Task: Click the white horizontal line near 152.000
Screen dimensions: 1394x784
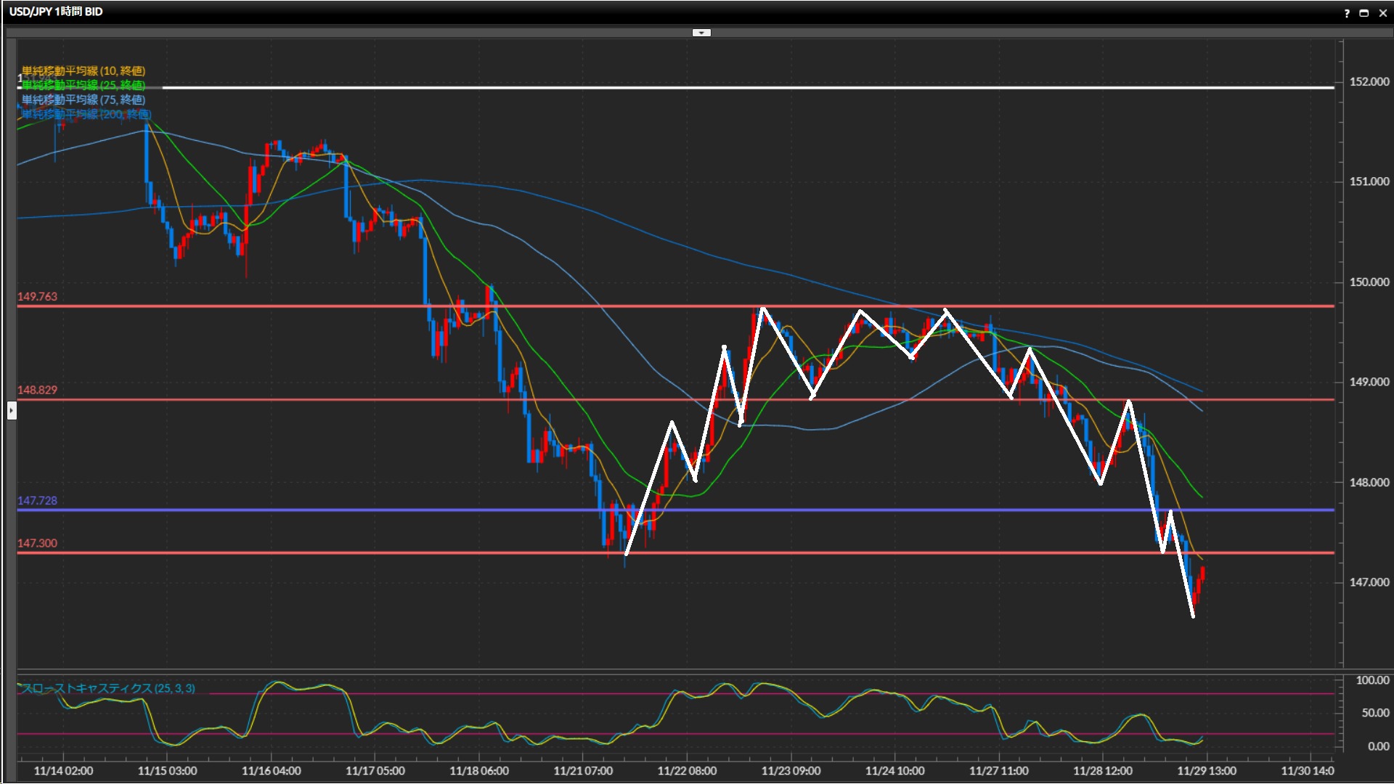Action: (726, 88)
